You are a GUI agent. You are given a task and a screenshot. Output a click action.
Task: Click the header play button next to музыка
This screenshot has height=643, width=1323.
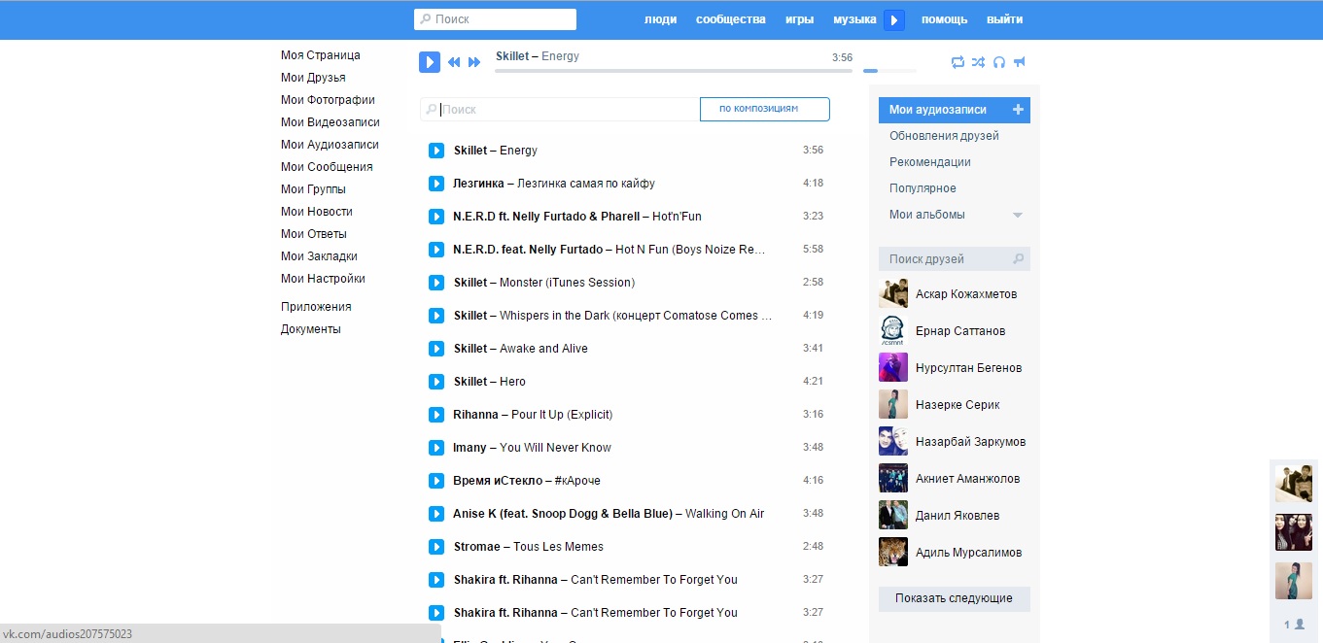[x=894, y=20]
